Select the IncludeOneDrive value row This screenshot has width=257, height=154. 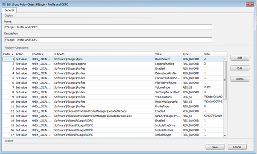(x=113, y=125)
